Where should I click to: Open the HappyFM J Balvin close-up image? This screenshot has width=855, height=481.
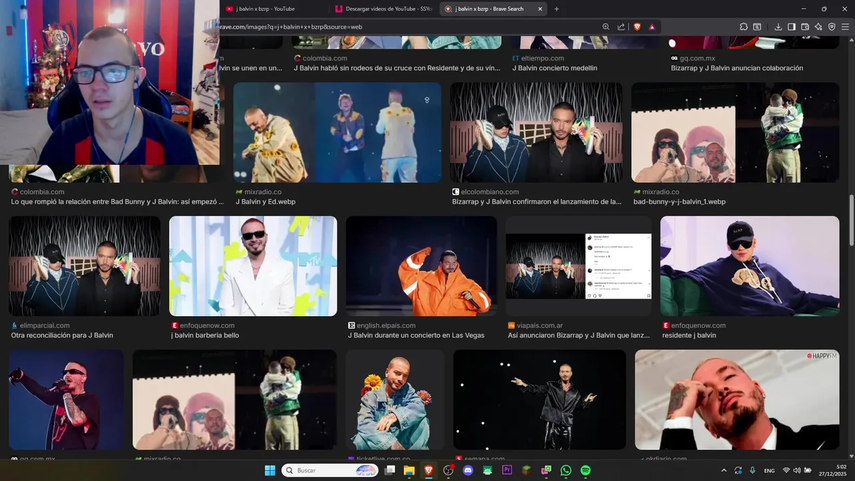click(737, 399)
